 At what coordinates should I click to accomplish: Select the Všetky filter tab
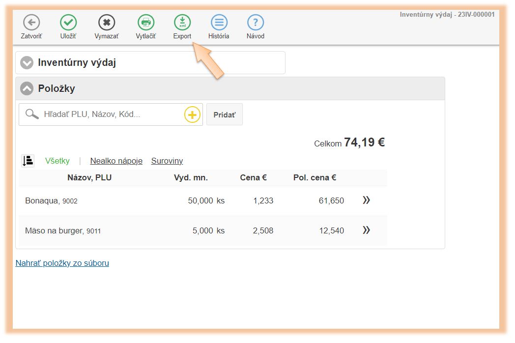click(x=57, y=161)
